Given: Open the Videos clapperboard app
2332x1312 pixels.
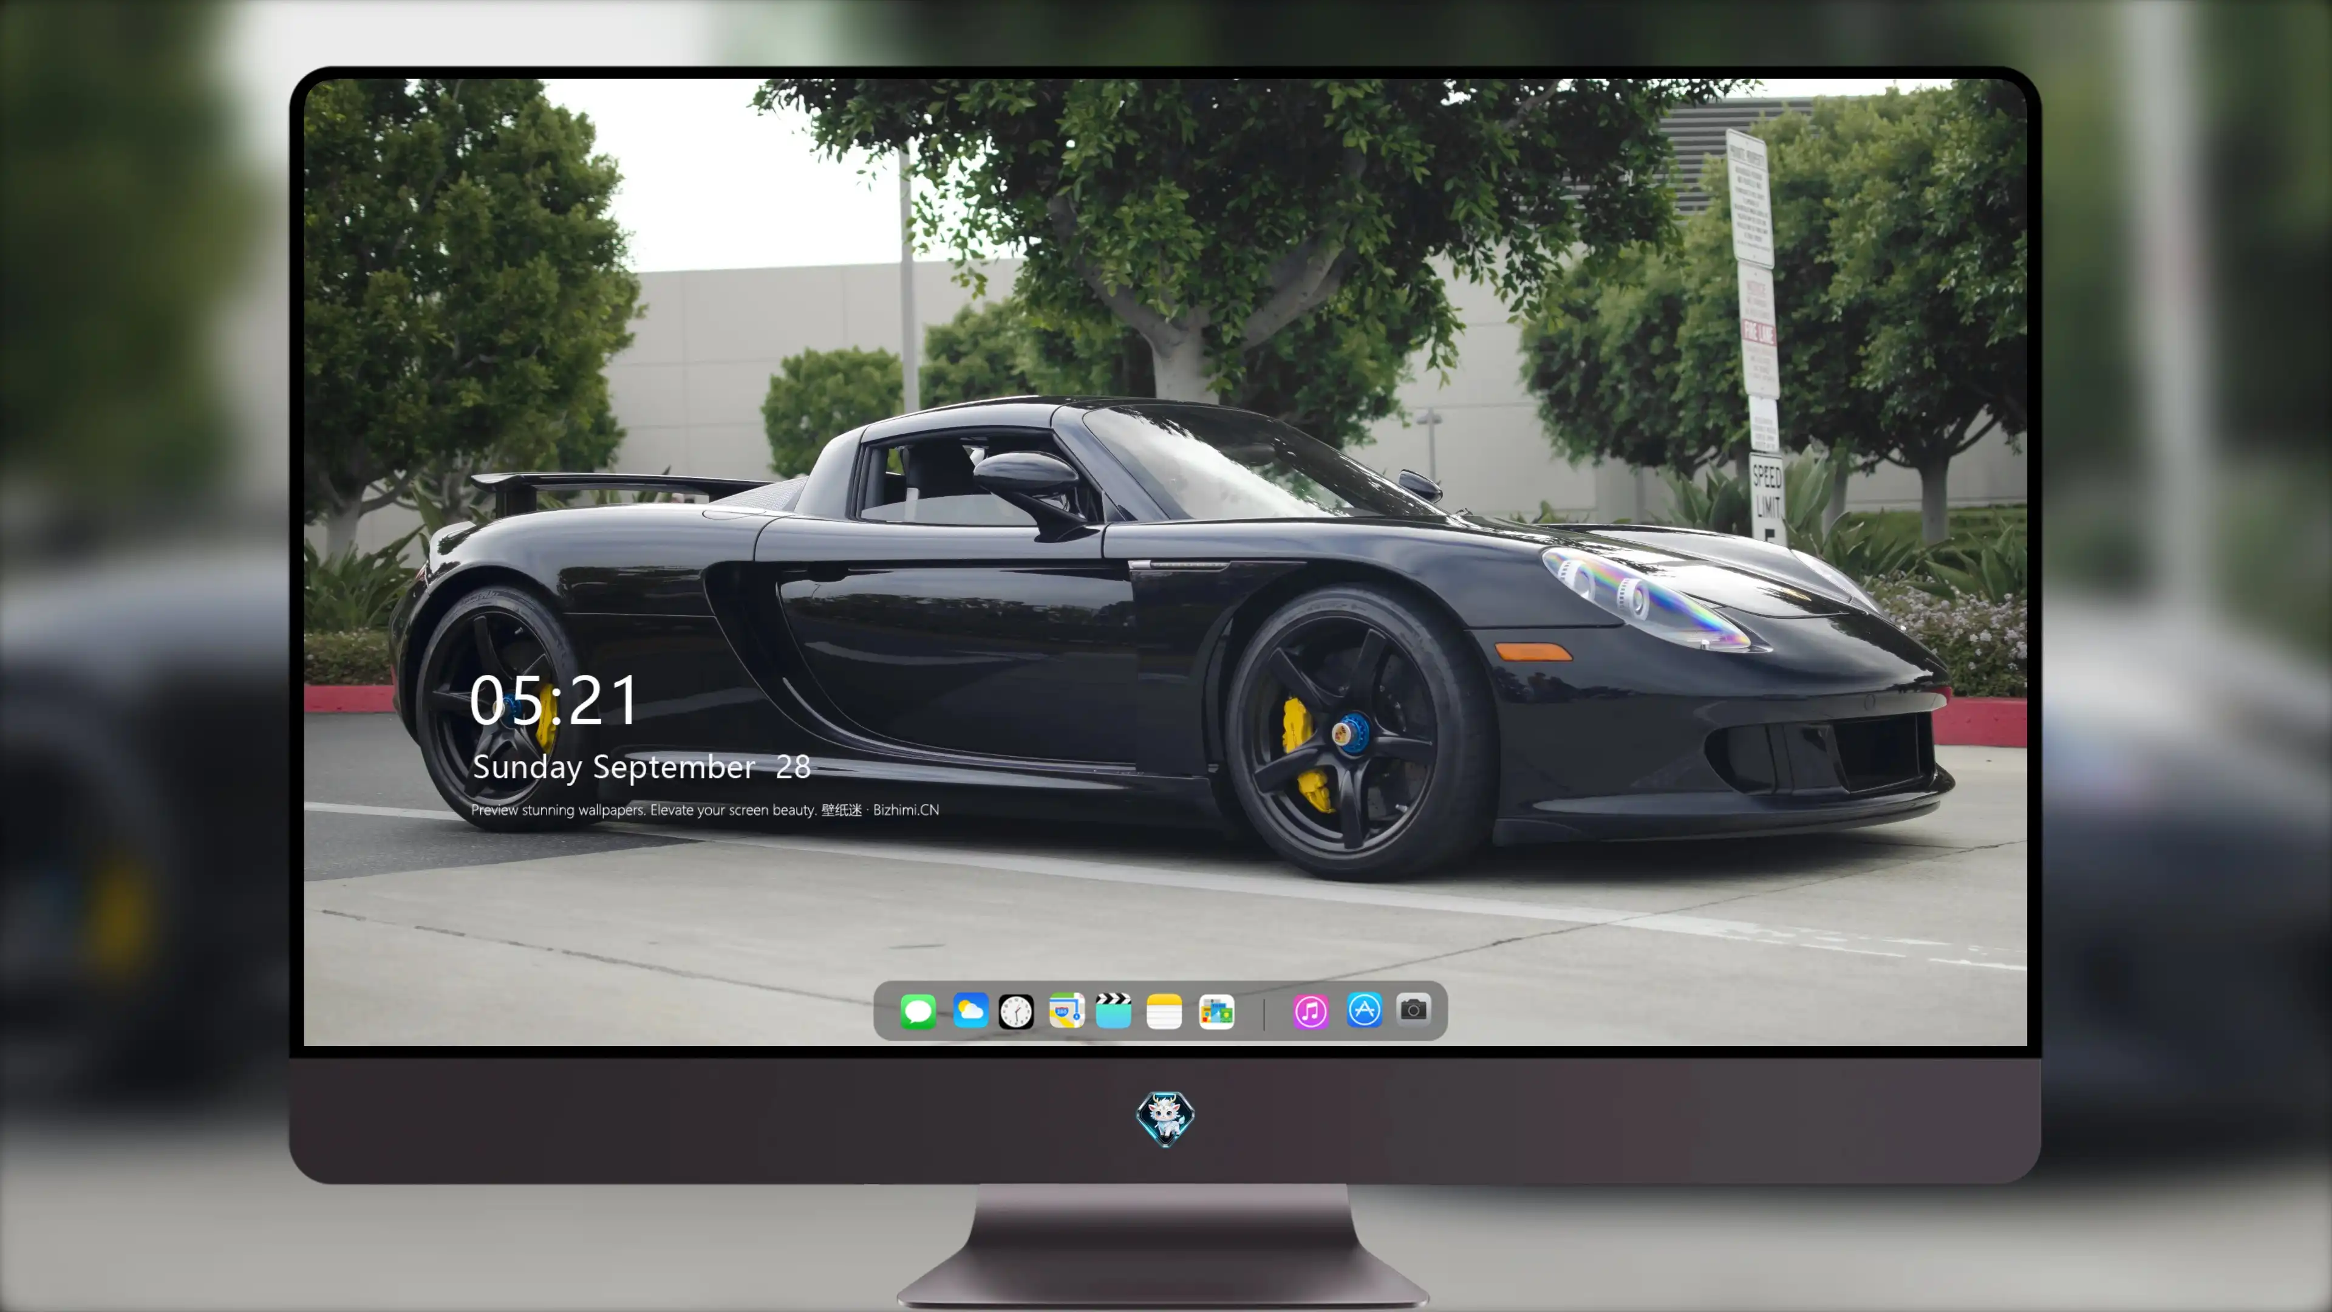Looking at the screenshot, I should [1114, 1011].
